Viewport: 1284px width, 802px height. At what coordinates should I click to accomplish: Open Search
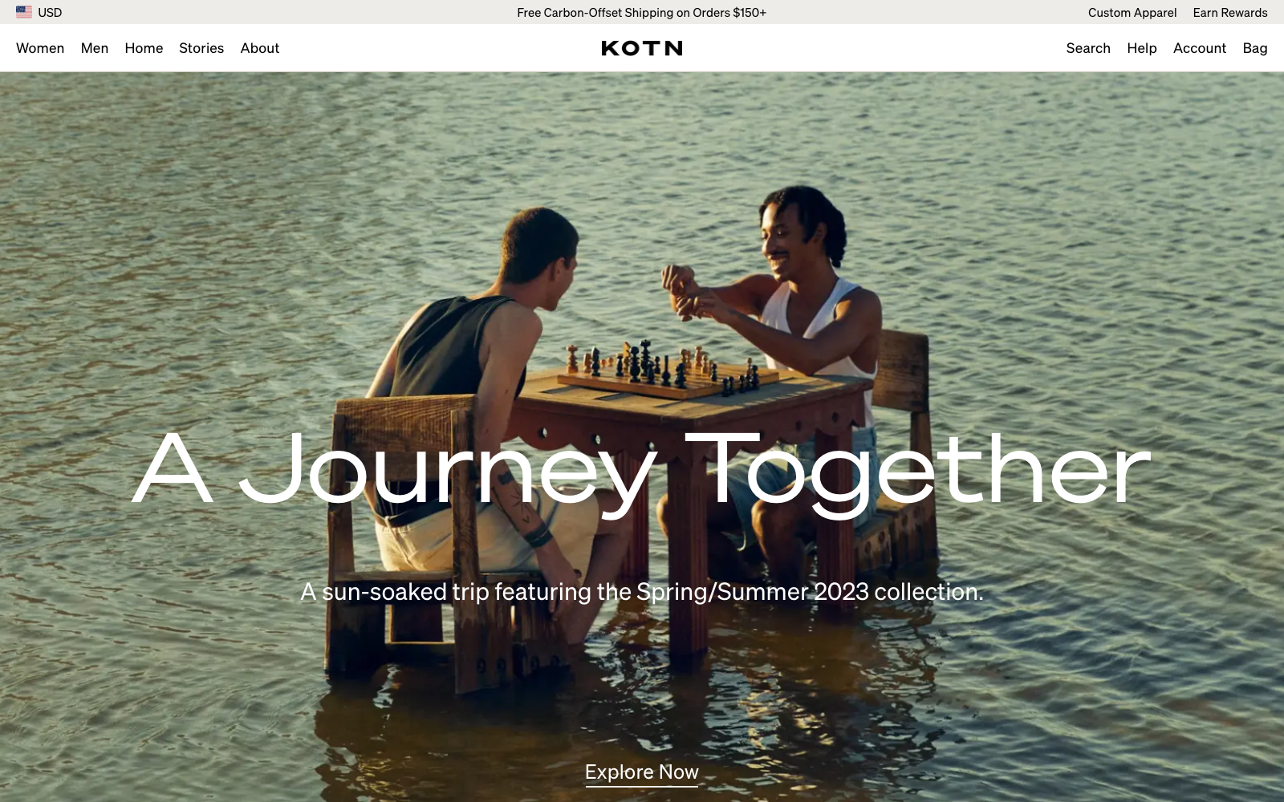[1088, 48]
